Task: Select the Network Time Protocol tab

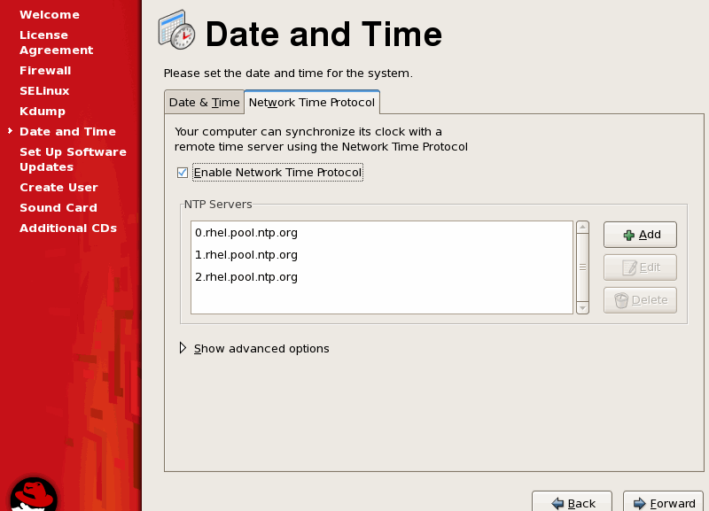Action: click(x=312, y=103)
